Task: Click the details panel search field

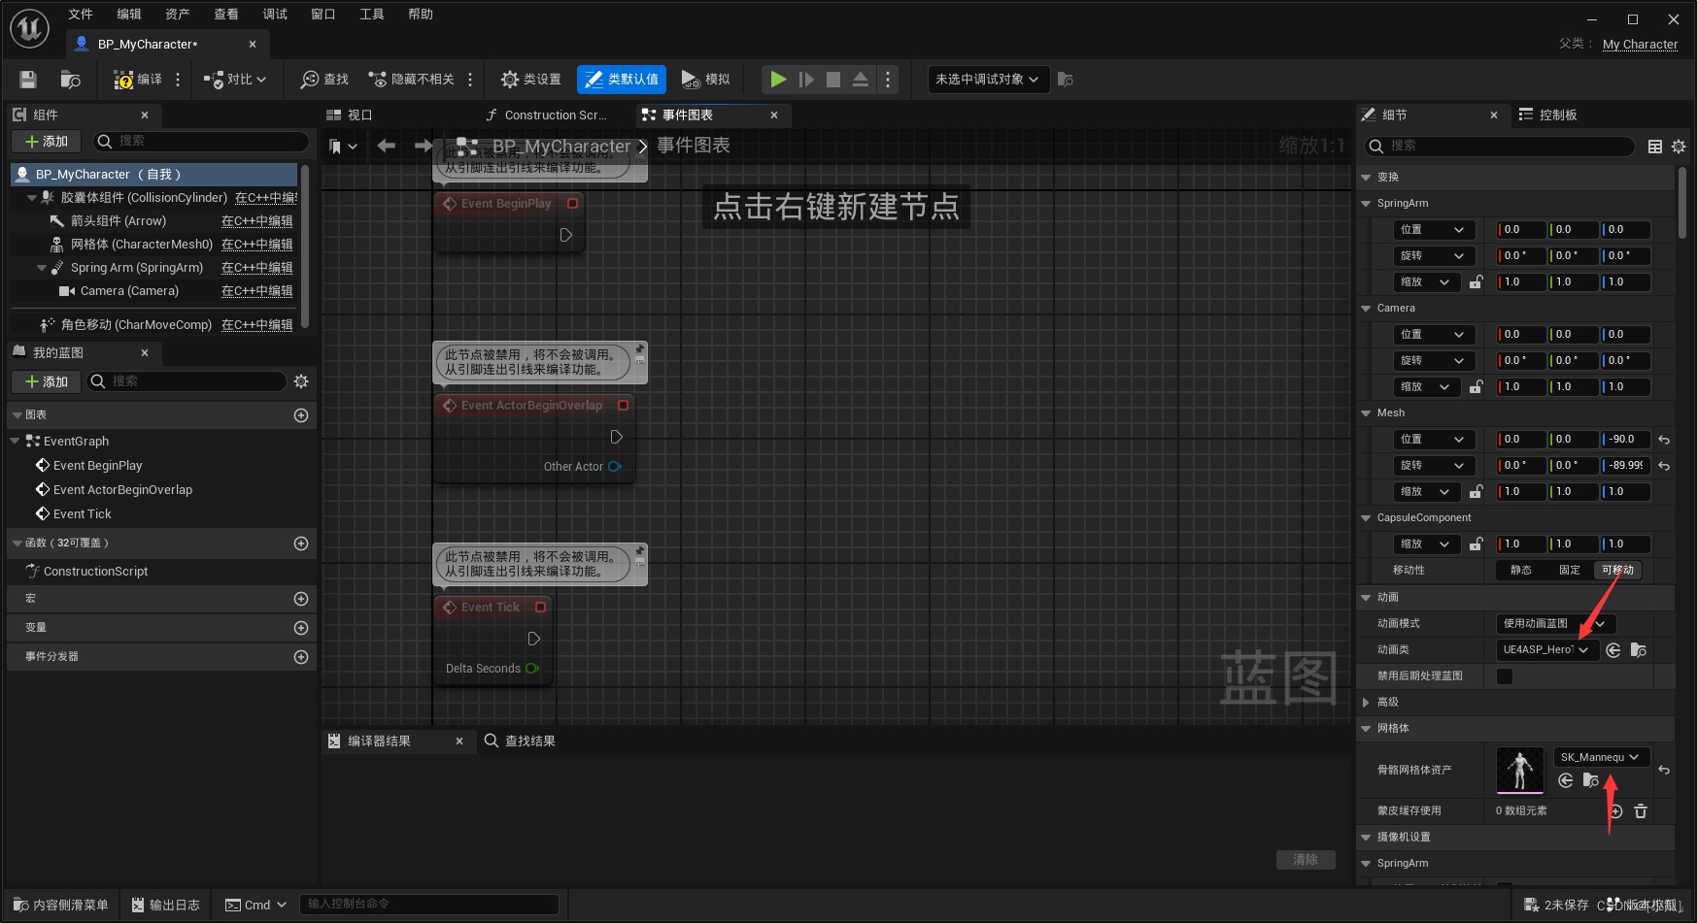Action: (1499, 146)
